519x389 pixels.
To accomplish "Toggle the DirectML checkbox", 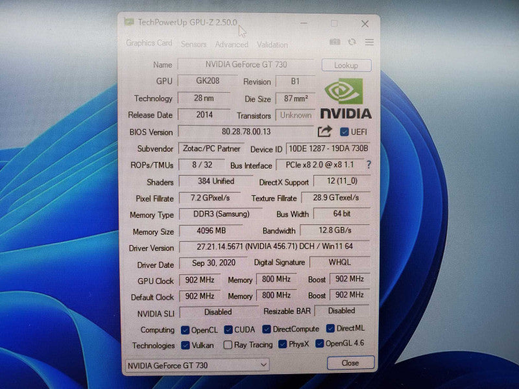I will pyautogui.click(x=330, y=328).
